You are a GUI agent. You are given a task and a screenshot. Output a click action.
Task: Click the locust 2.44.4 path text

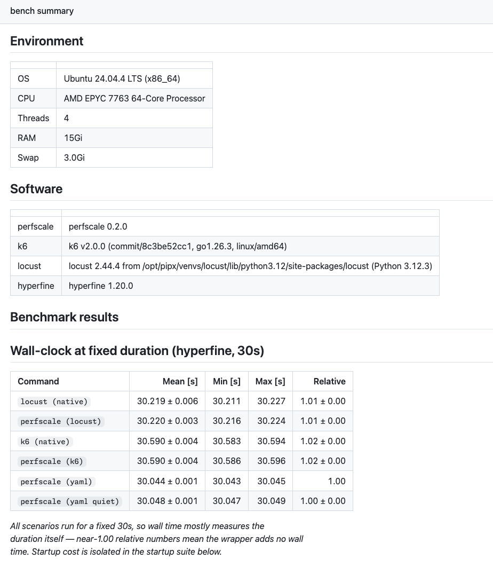250,266
